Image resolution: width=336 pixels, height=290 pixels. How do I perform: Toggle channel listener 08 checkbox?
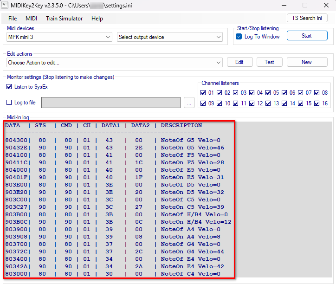point(317,92)
